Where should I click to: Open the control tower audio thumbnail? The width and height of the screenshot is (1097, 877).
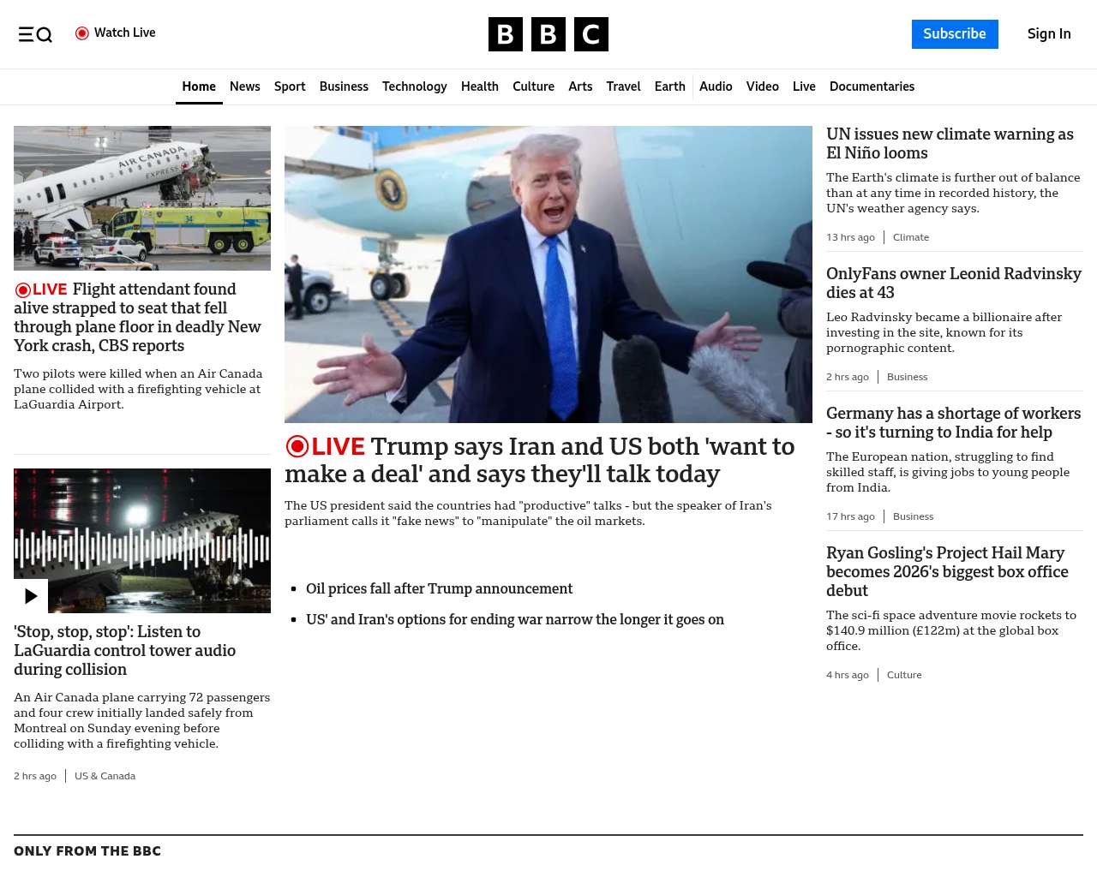point(142,540)
